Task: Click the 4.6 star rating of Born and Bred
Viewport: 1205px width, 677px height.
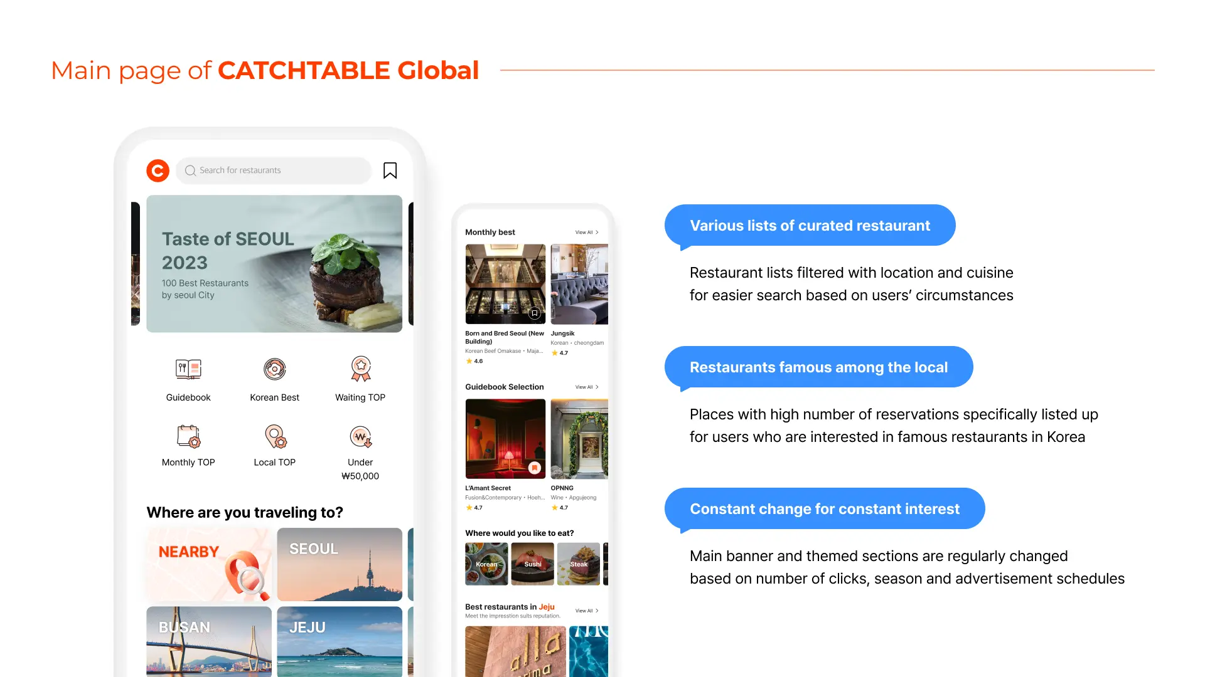Action: (474, 361)
